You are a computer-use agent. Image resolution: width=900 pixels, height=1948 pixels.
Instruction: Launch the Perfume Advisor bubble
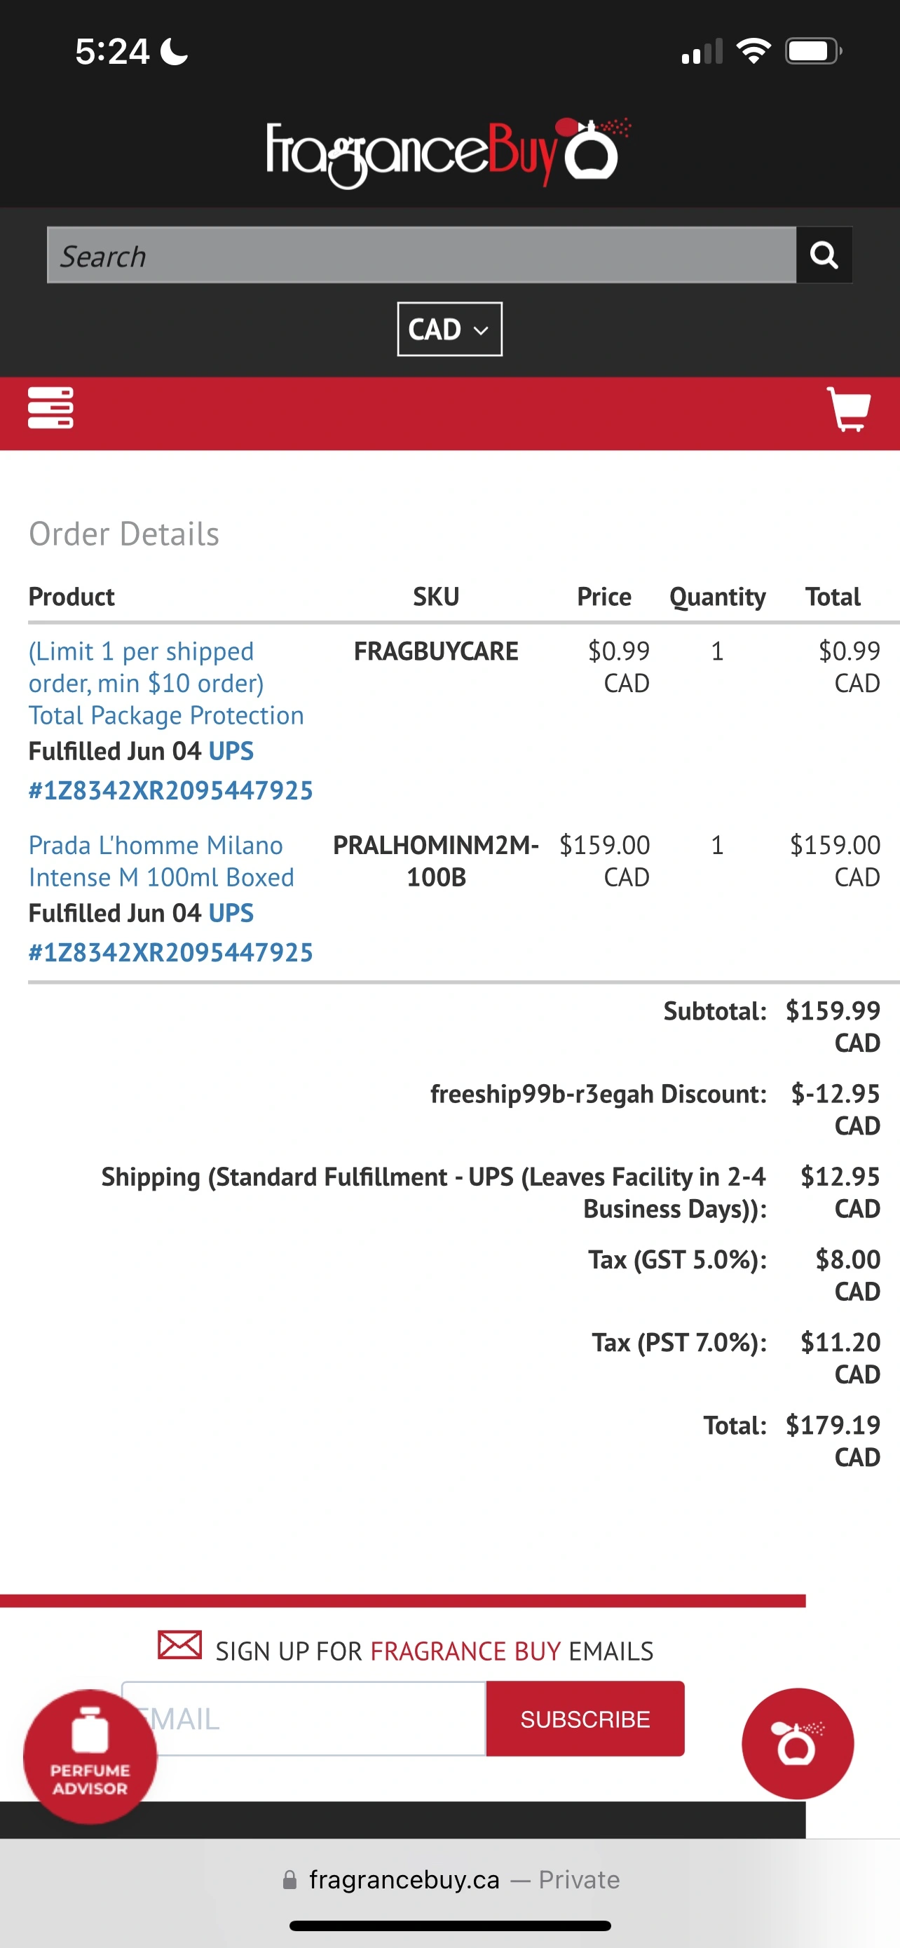[x=90, y=1757]
